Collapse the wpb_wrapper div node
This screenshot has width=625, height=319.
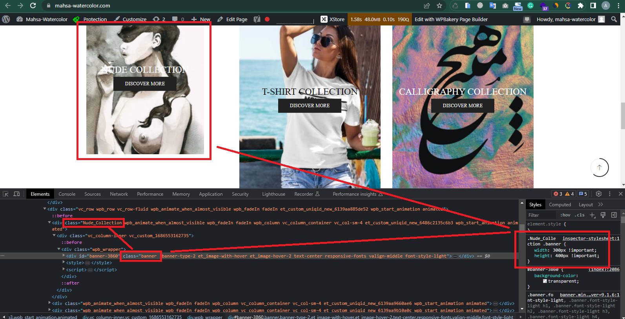coord(59,249)
